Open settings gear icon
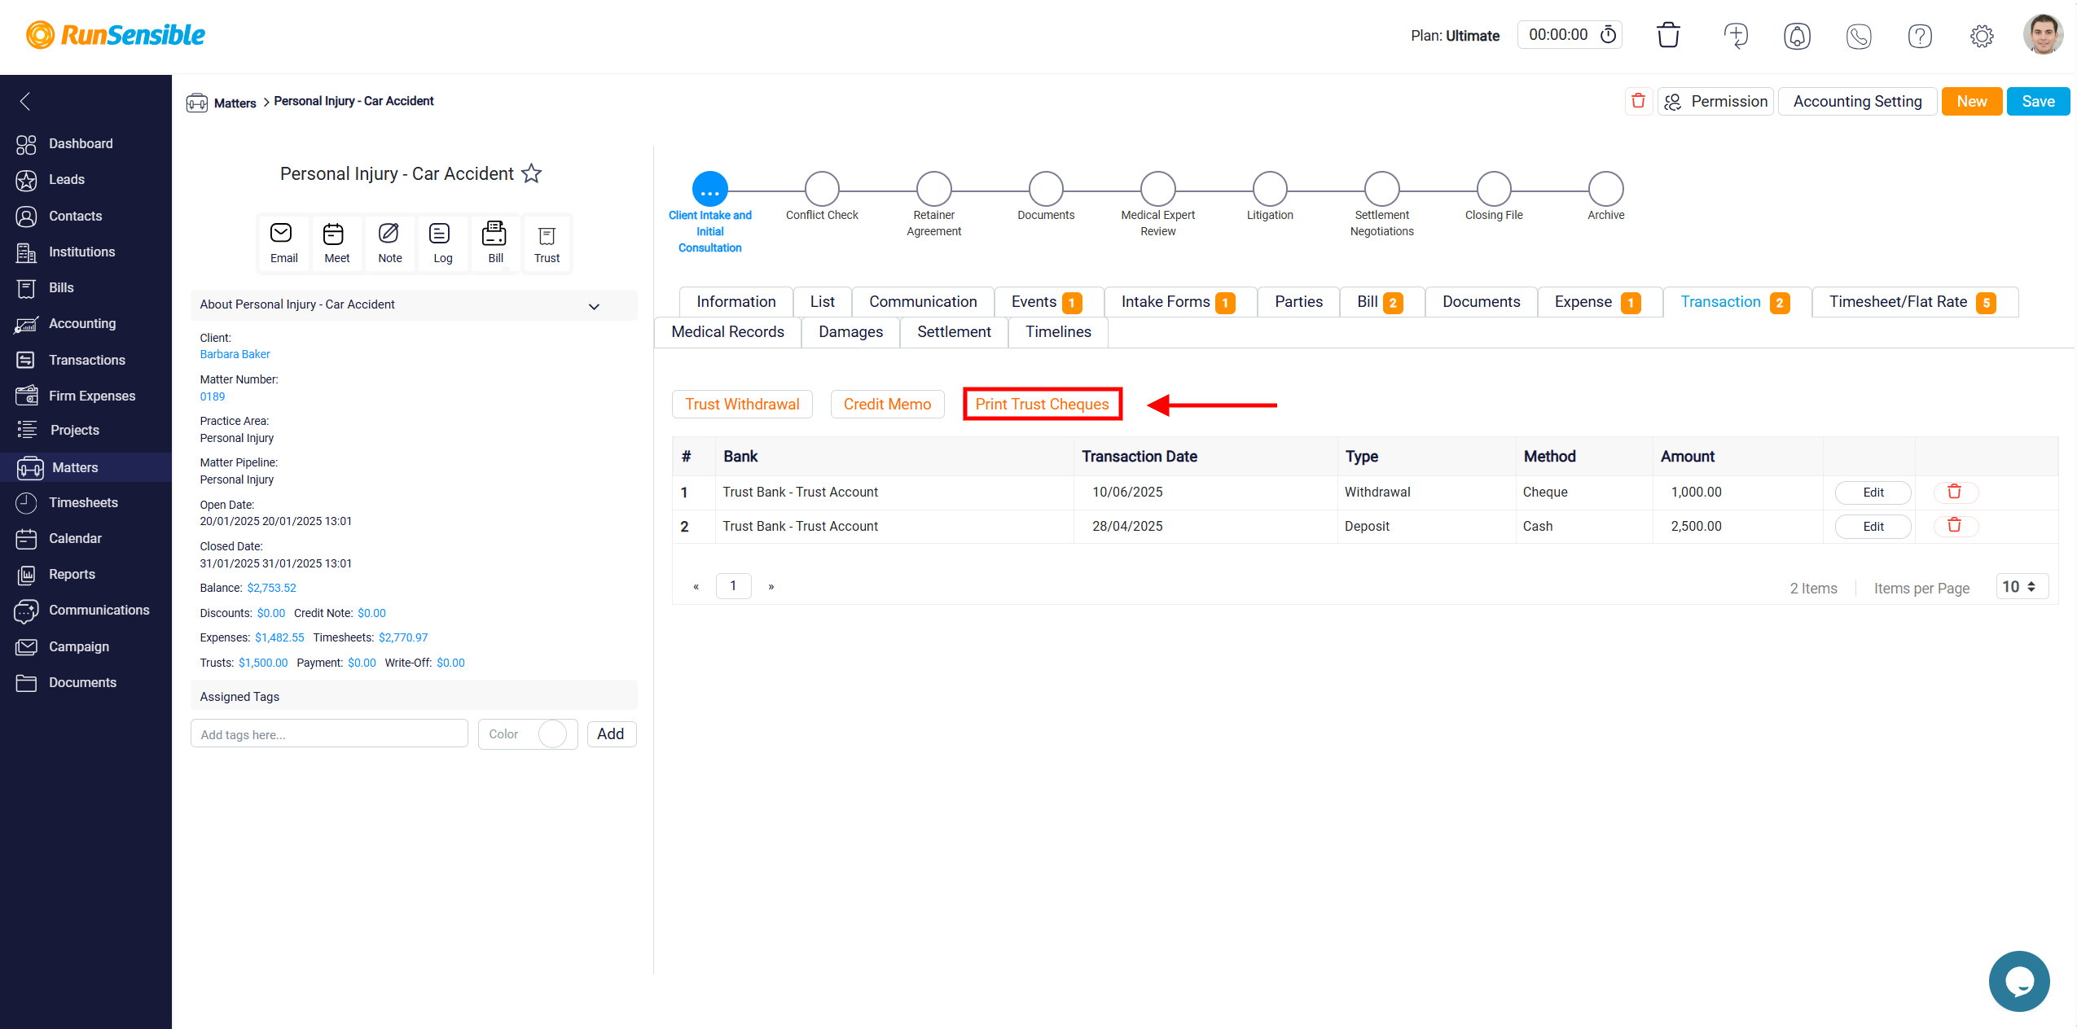 [x=1982, y=36]
